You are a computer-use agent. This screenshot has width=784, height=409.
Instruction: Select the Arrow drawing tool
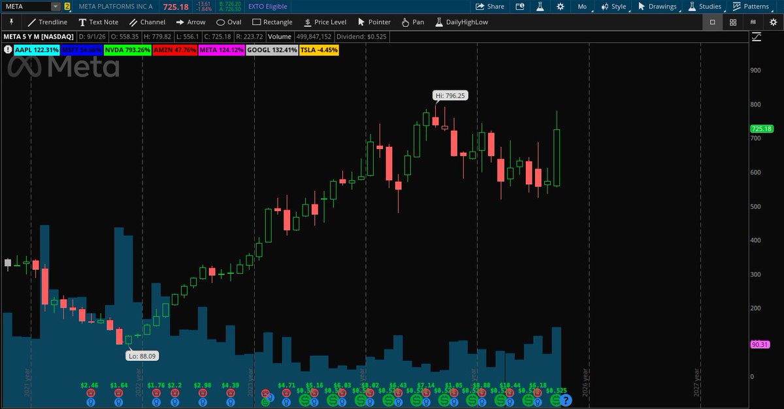tap(191, 22)
